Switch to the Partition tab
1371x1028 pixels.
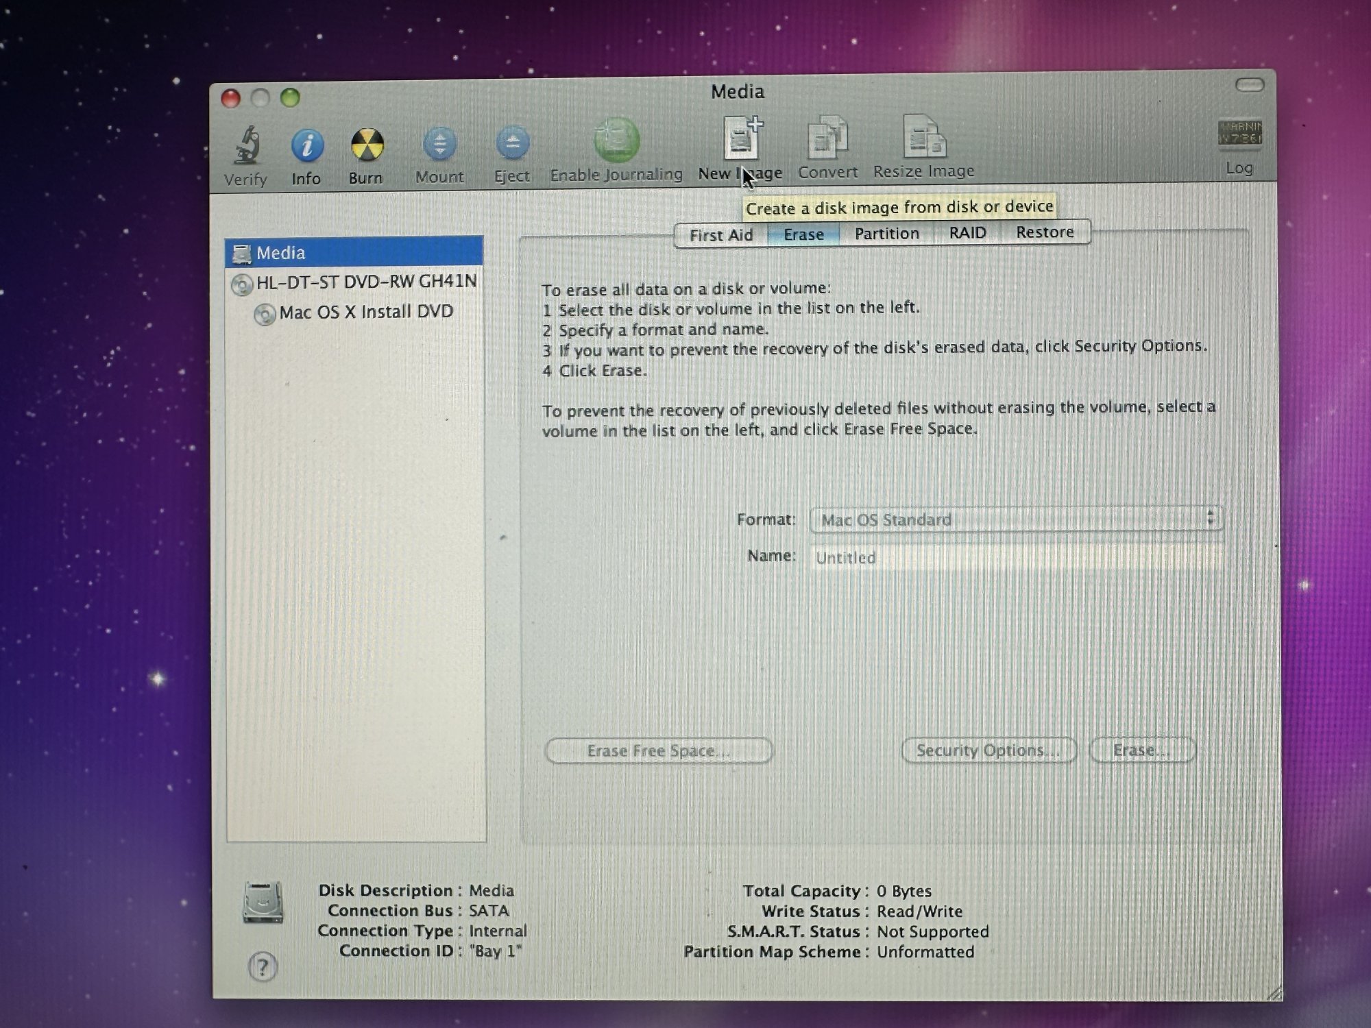click(x=886, y=234)
